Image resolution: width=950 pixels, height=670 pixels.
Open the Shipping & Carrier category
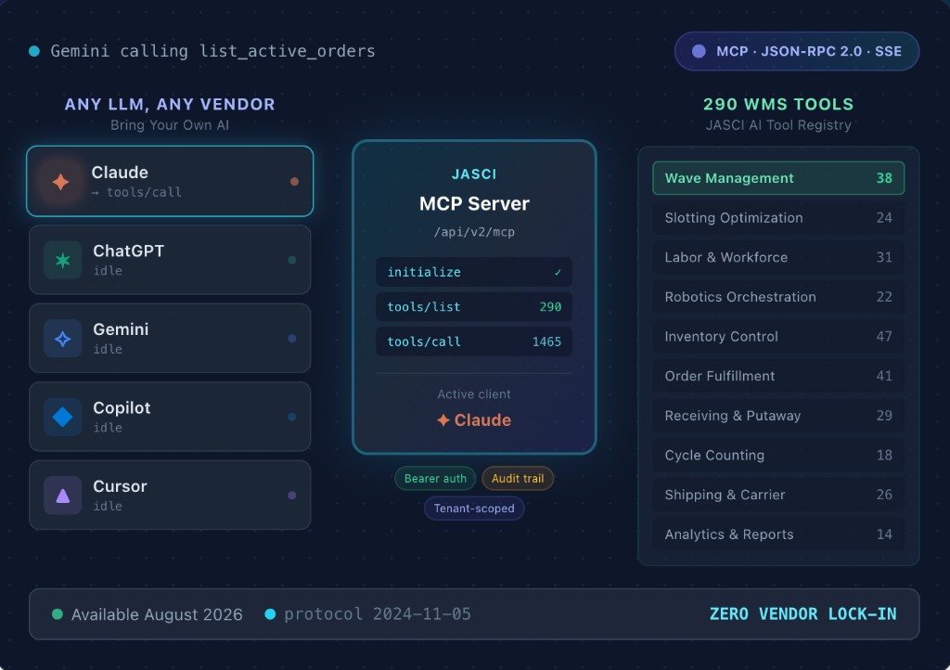(x=778, y=495)
